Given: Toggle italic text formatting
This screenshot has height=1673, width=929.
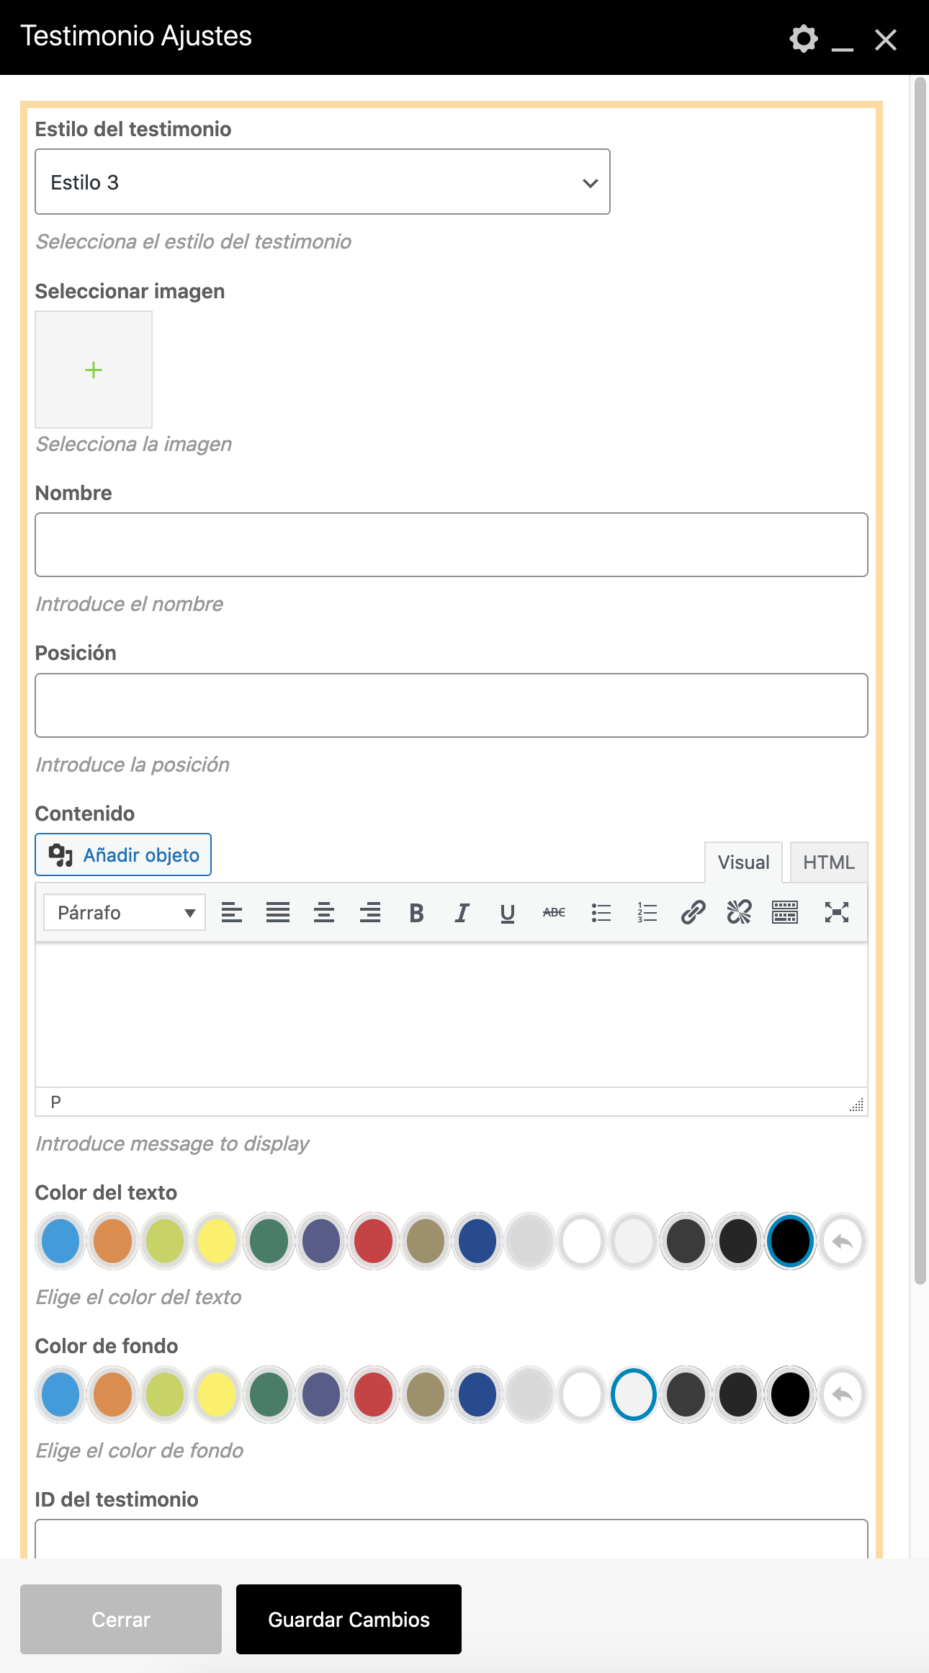Looking at the screenshot, I should click(x=462, y=913).
